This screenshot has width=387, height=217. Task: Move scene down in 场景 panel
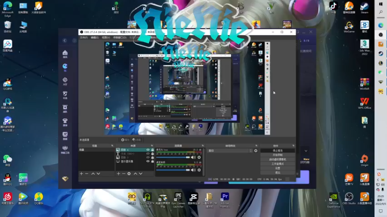98,174
